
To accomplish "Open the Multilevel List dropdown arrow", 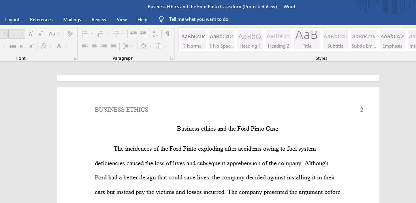I will tap(122, 34).
